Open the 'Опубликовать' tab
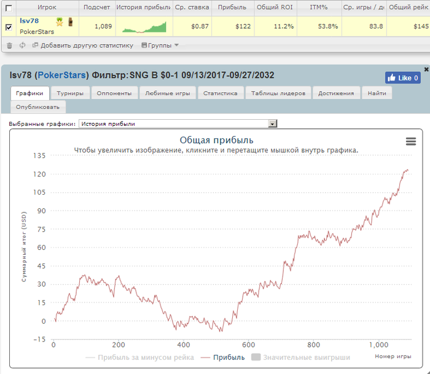The image size is (430, 374). (x=38, y=107)
